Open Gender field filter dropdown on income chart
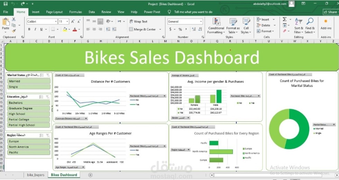 [188, 118]
